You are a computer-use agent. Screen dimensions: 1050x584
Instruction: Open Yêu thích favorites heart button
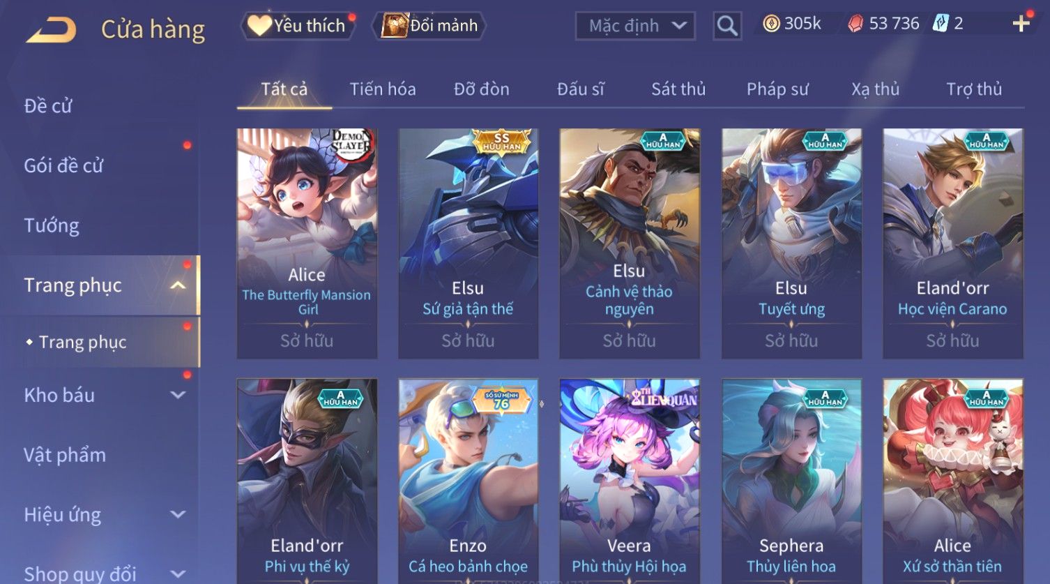pyautogui.click(x=297, y=26)
